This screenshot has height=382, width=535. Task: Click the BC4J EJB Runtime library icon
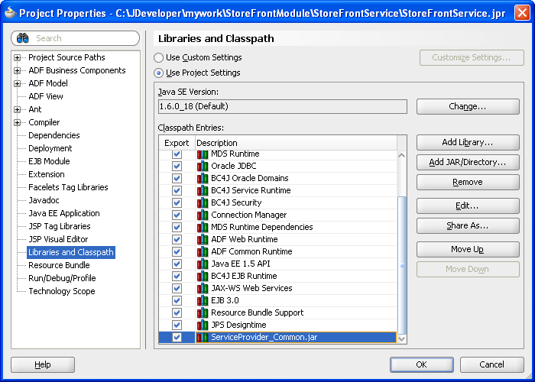tap(203, 276)
